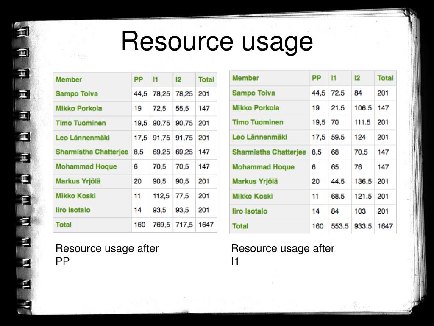Select "Mikko Porkola" in the after-PP table

(x=78, y=108)
